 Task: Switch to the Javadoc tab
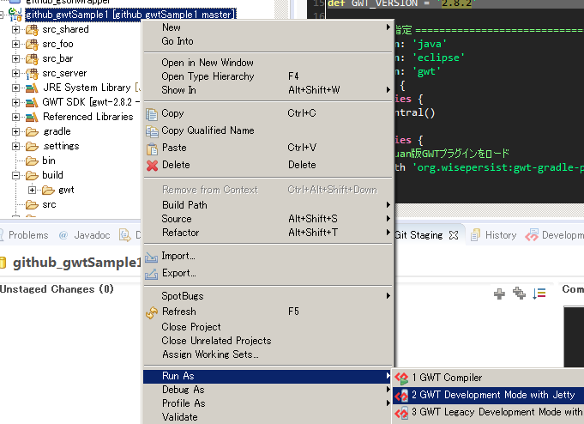[x=85, y=235]
